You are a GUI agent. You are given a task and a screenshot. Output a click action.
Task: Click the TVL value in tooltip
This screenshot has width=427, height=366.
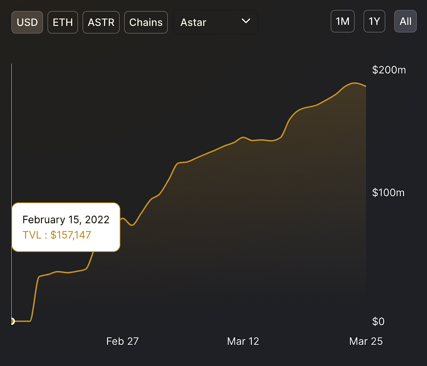point(57,235)
